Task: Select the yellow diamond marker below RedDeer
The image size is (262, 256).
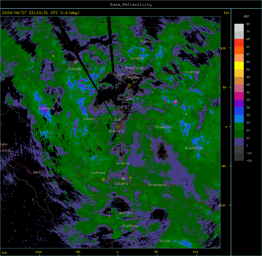Action: coord(129,85)
